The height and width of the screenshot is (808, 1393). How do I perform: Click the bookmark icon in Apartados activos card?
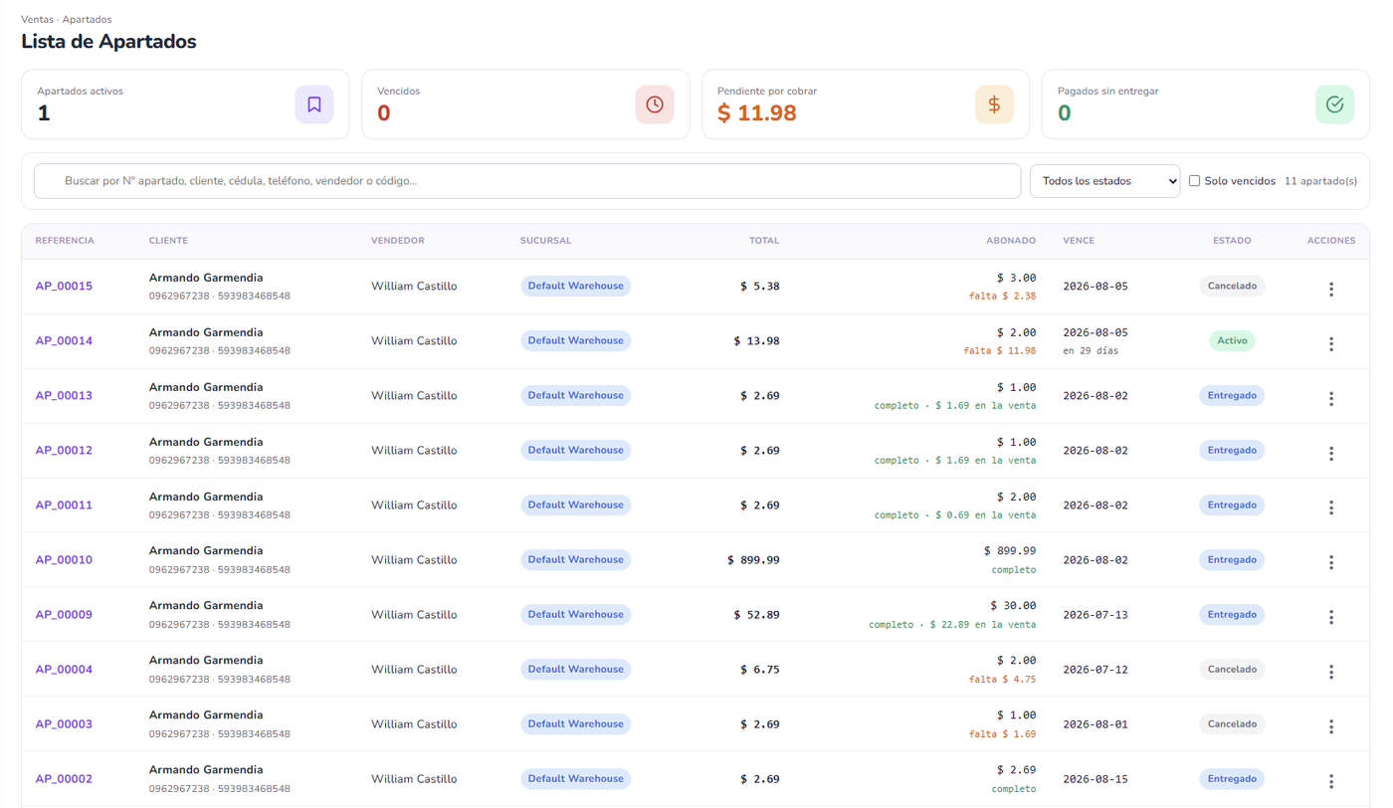314,104
